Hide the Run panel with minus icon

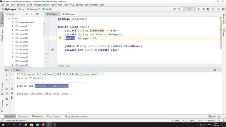point(219,70)
